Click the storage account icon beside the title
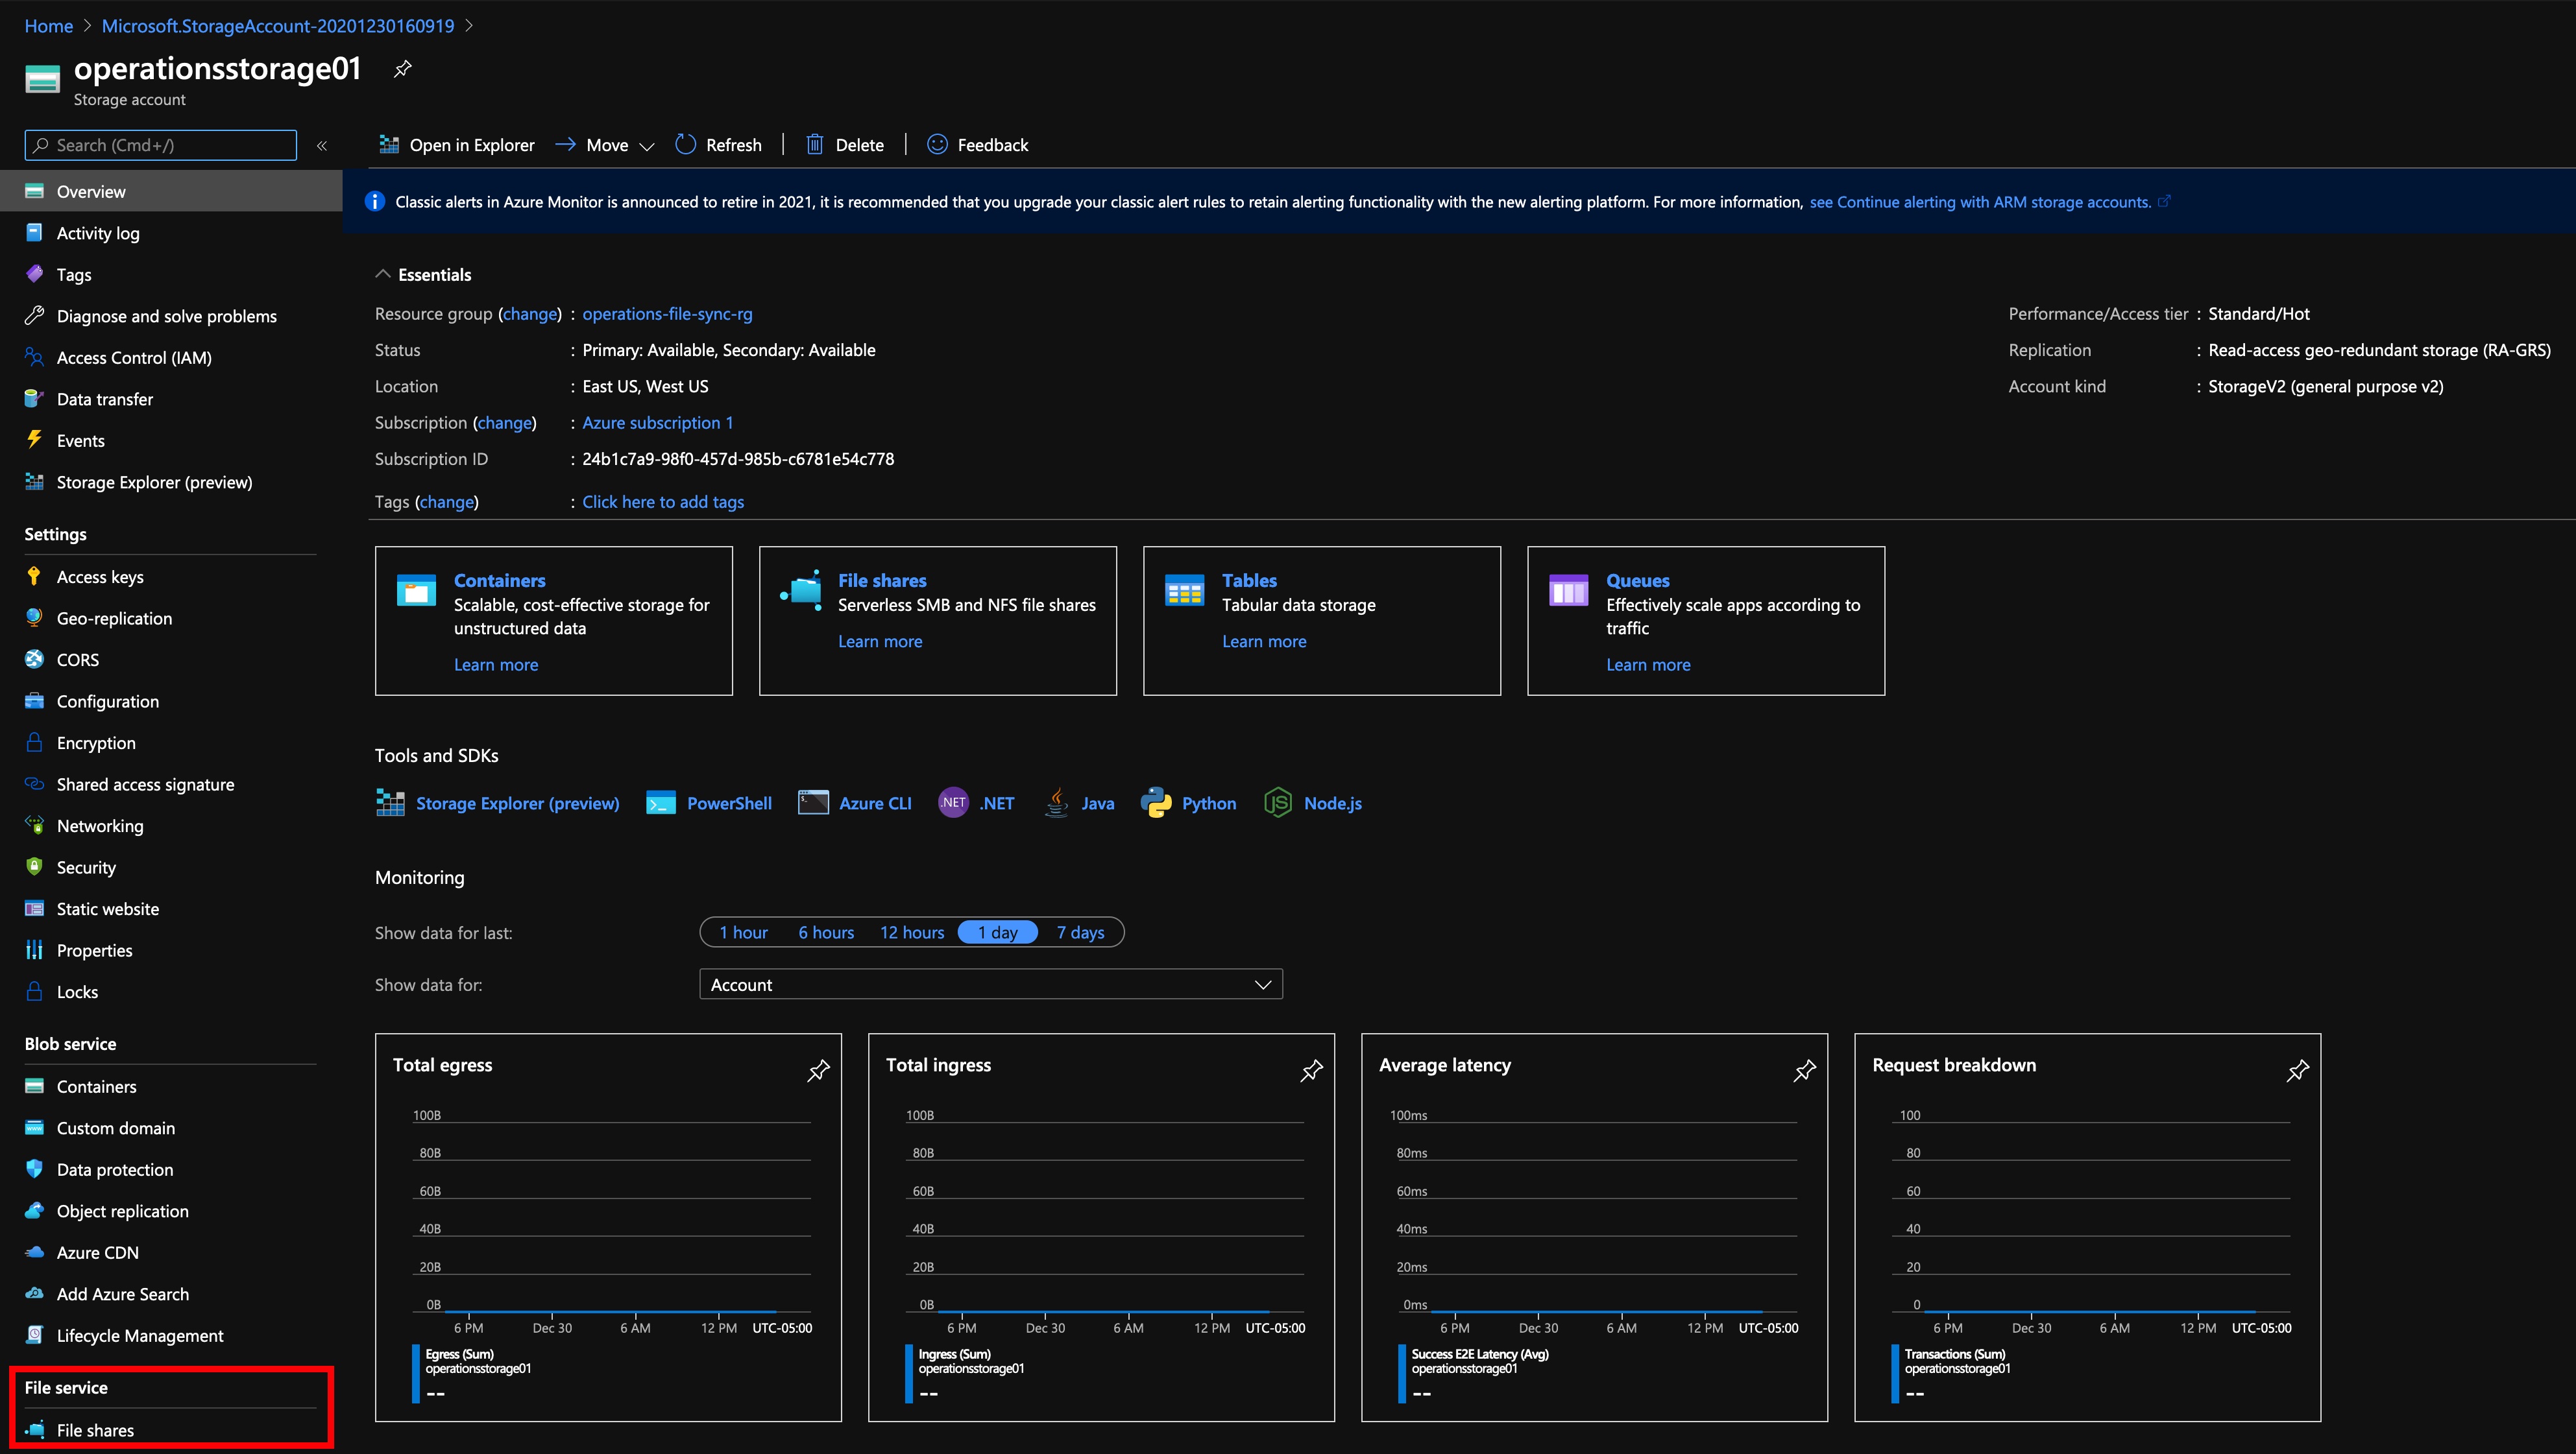2576x1454 pixels. pos(42,79)
